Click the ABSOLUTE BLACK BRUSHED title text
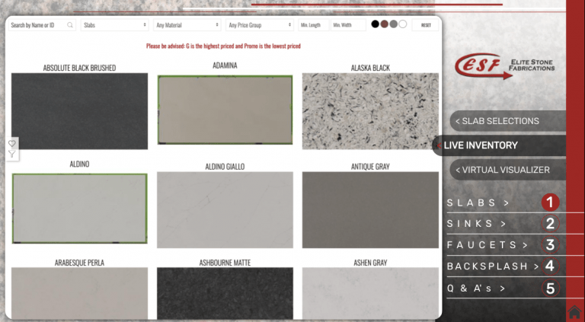 (79, 68)
